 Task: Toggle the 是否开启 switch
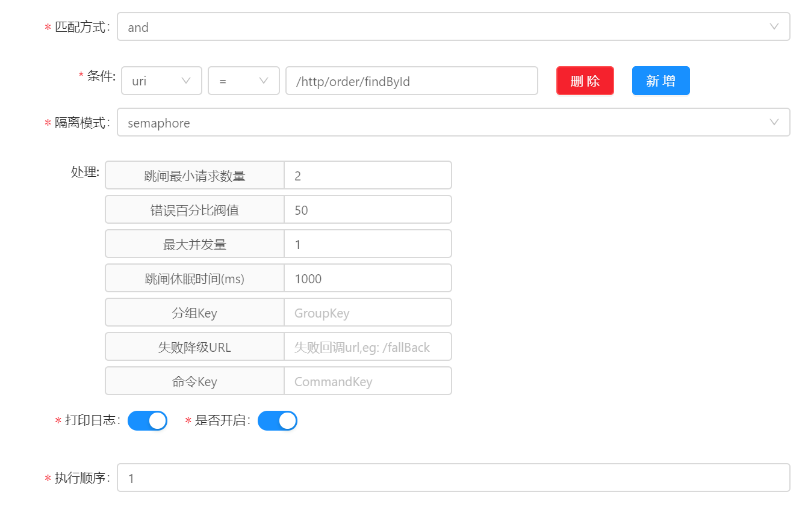click(278, 421)
